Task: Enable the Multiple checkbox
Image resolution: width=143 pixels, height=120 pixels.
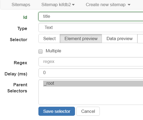Action: (x=40, y=52)
